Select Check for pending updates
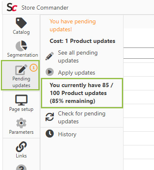Viewport: 154px width, 170px height. (x=82, y=117)
